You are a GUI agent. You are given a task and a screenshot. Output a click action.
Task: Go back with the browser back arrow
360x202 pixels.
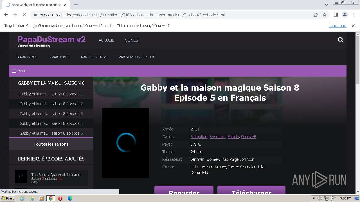[x=6, y=15]
